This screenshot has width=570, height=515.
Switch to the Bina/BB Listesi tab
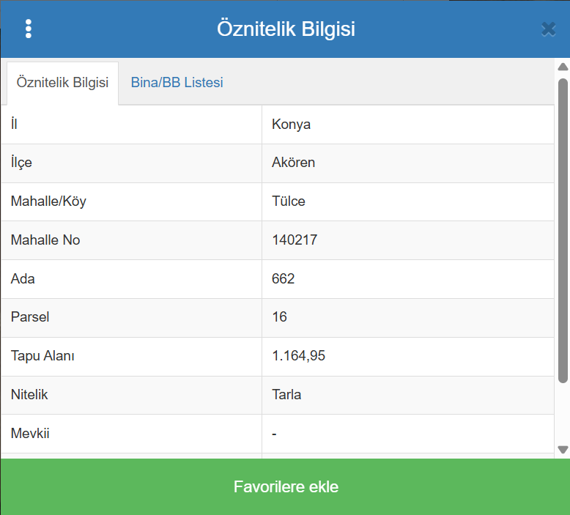coord(177,83)
